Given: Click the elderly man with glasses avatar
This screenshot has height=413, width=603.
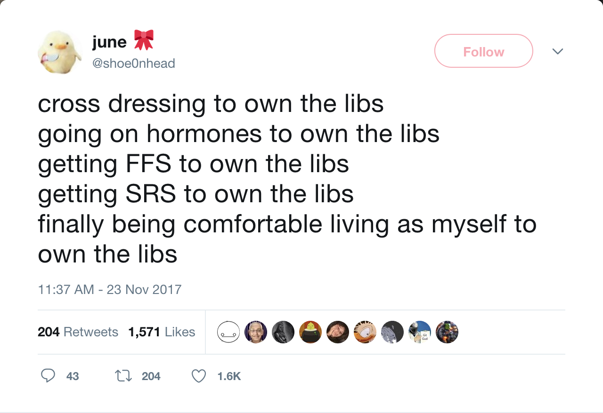Looking at the screenshot, I should [x=256, y=332].
